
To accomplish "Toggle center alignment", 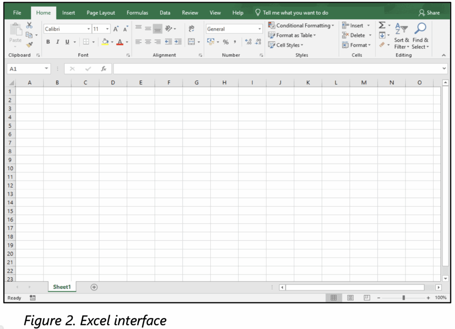I will point(148,42).
